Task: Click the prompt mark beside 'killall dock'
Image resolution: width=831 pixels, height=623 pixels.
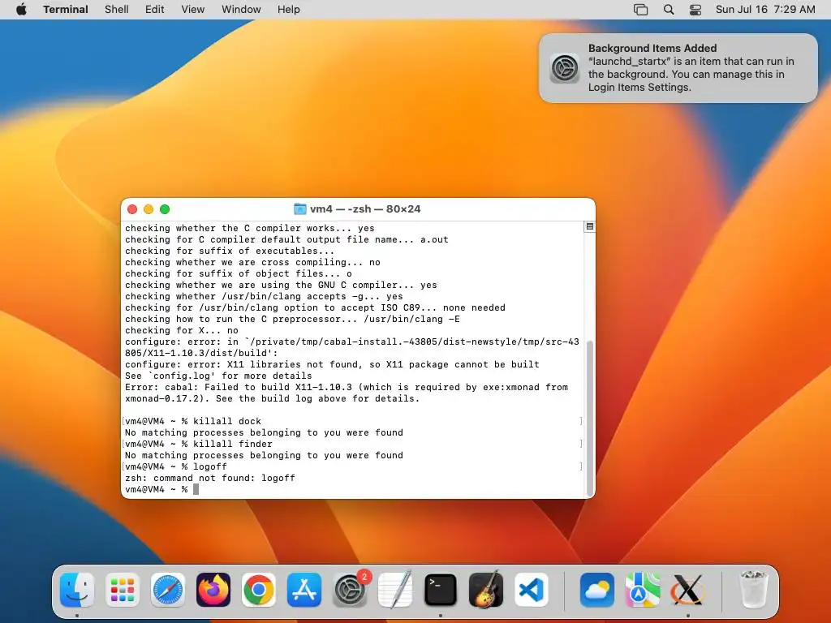Action: [x=123, y=421]
